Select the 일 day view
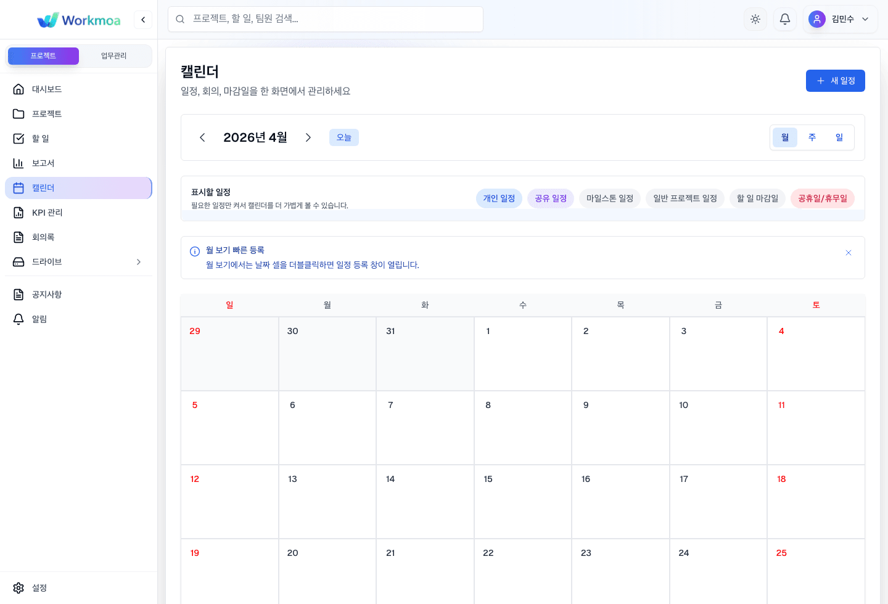Image resolution: width=888 pixels, height=604 pixels. coord(839,137)
